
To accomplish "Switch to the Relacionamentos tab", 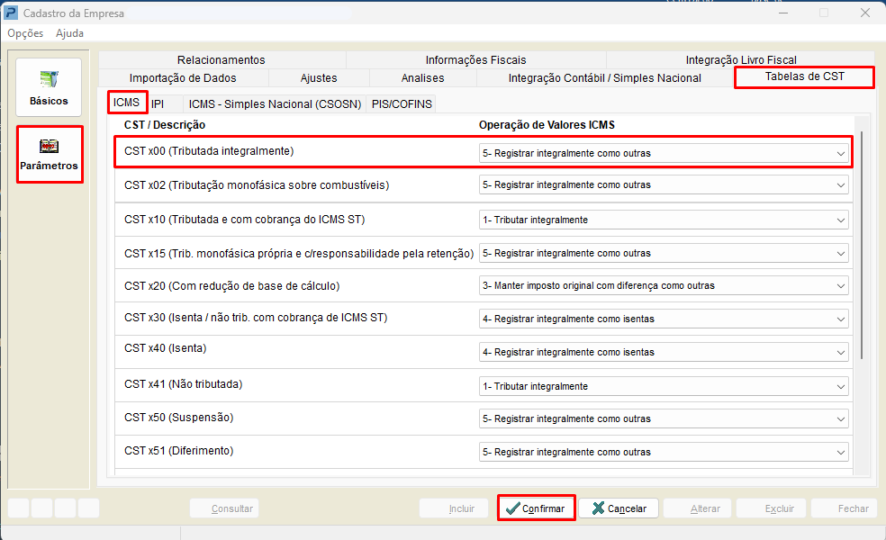I will (x=221, y=60).
